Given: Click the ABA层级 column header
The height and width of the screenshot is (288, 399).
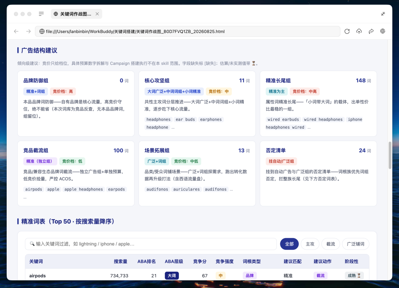Looking at the screenshot, I should coord(174,261).
